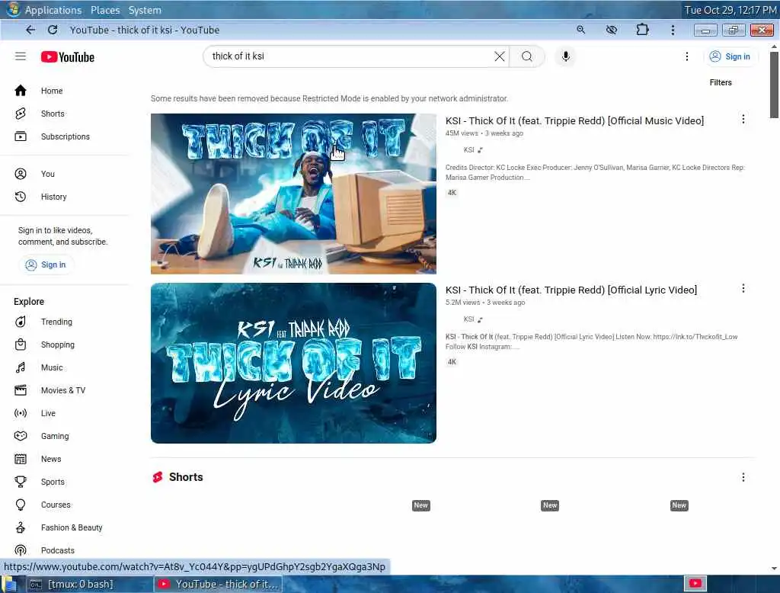Screen dimensions: 780x593
Task: Click the Fashion & Beauty icon
Action: click(x=21, y=527)
